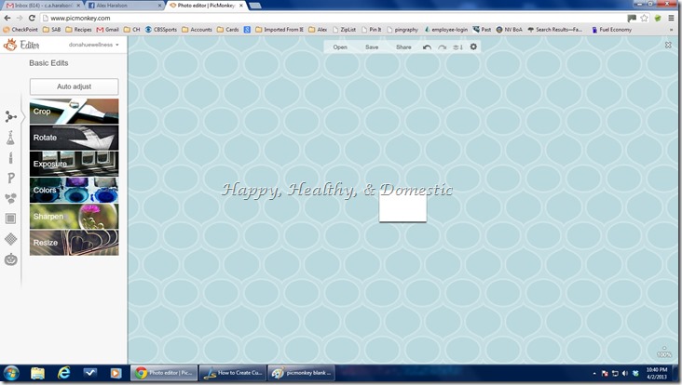Show hidden tray icons arrow
The width and height of the screenshot is (682, 385).
pos(594,373)
